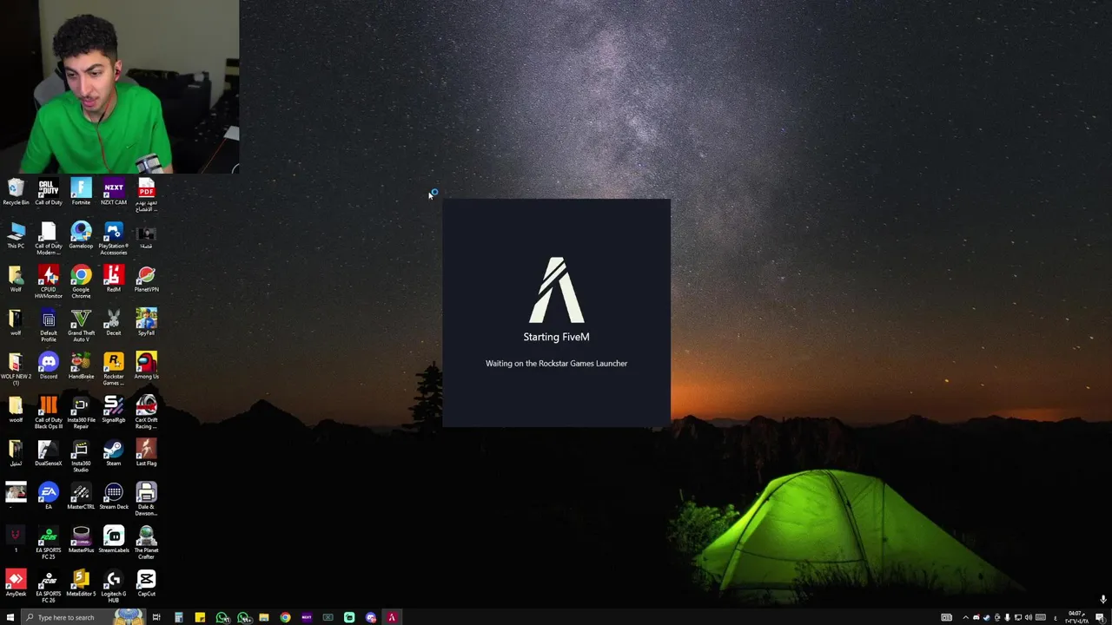Open the MasterPlus shortcut
The height and width of the screenshot is (625, 1112).
pos(81,540)
